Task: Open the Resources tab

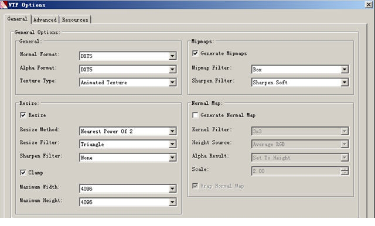Action: pos(75,19)
